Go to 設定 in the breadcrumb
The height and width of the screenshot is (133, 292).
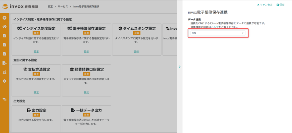(x=50, y=7)
